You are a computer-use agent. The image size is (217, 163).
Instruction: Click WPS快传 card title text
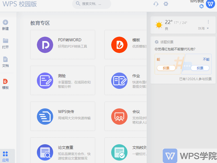click(x=66, y=112)
